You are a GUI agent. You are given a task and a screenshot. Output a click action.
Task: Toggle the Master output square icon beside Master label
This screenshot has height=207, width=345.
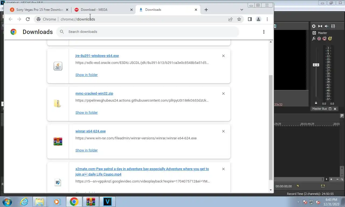pos(314,33)
